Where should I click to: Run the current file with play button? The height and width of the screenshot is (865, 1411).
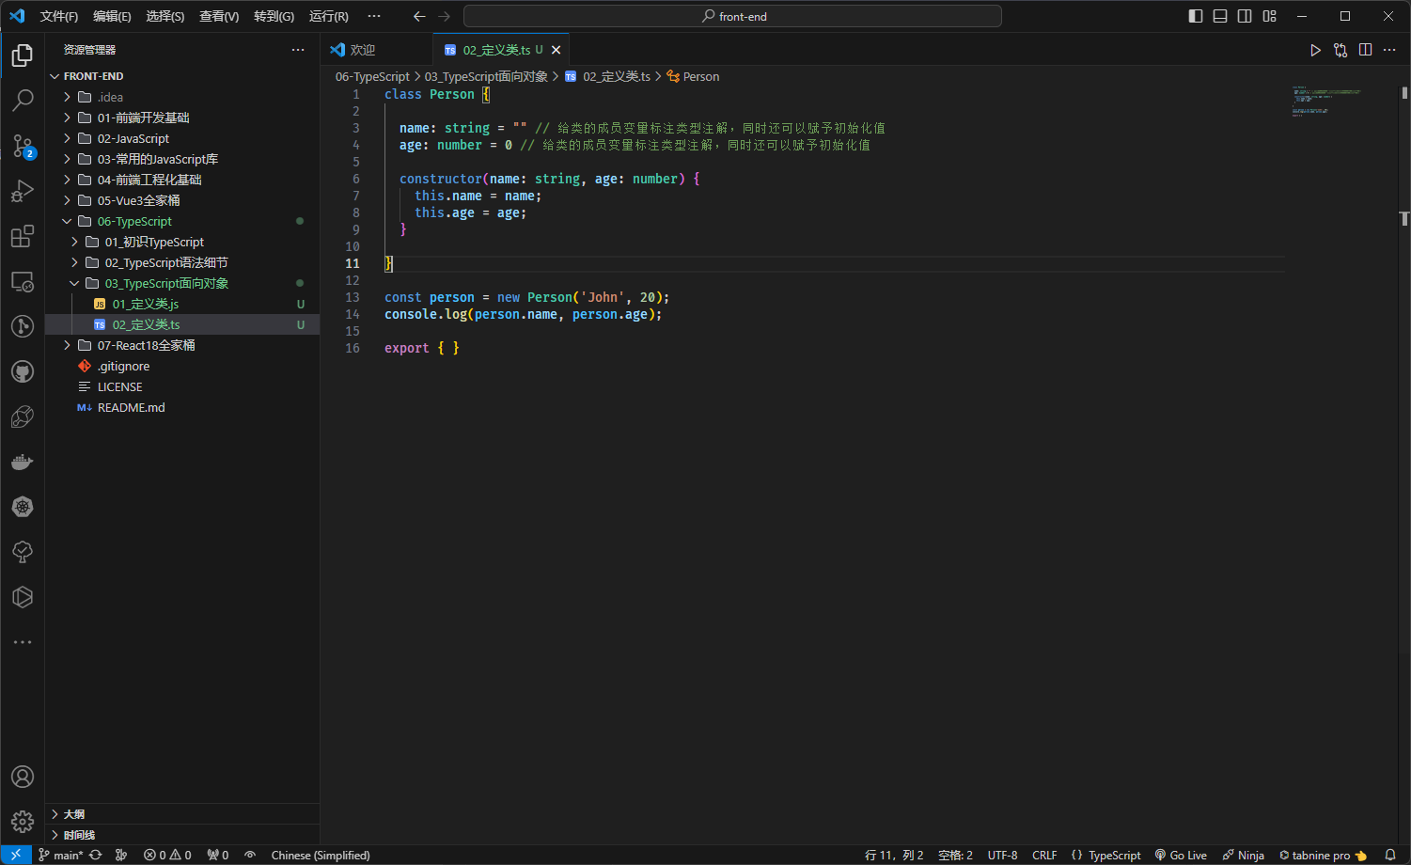(1315, 50)
